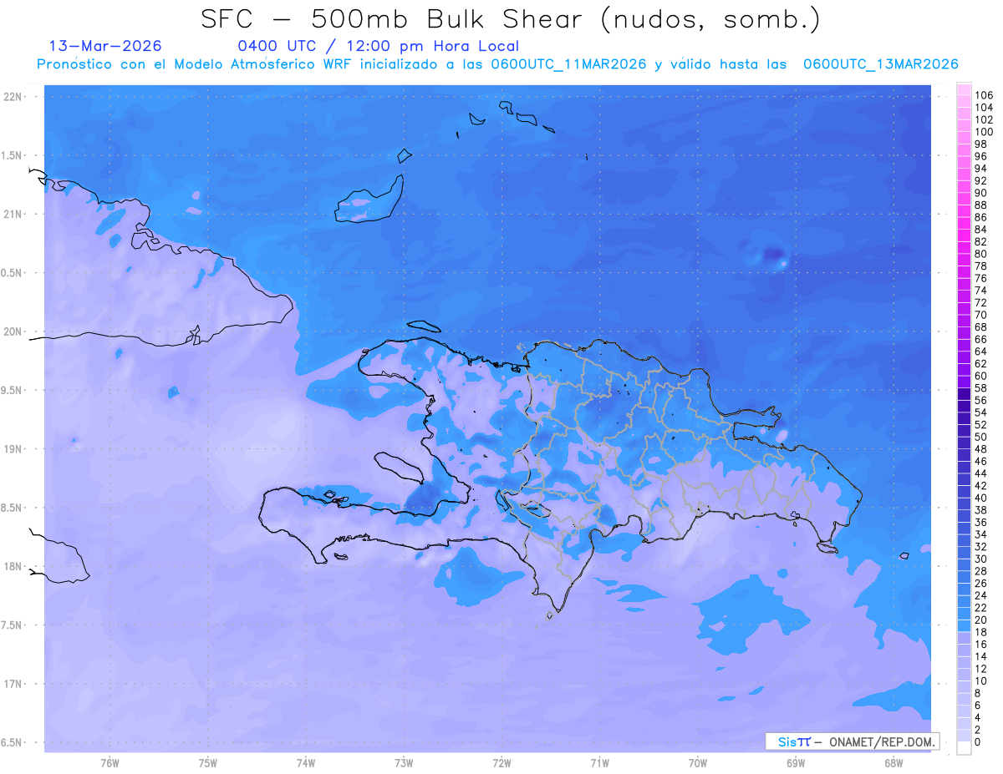This screenshot has height=774, width=1003.
Task: Click the latitude tick label "1.5N"
Action: click(x=13, y=155)
